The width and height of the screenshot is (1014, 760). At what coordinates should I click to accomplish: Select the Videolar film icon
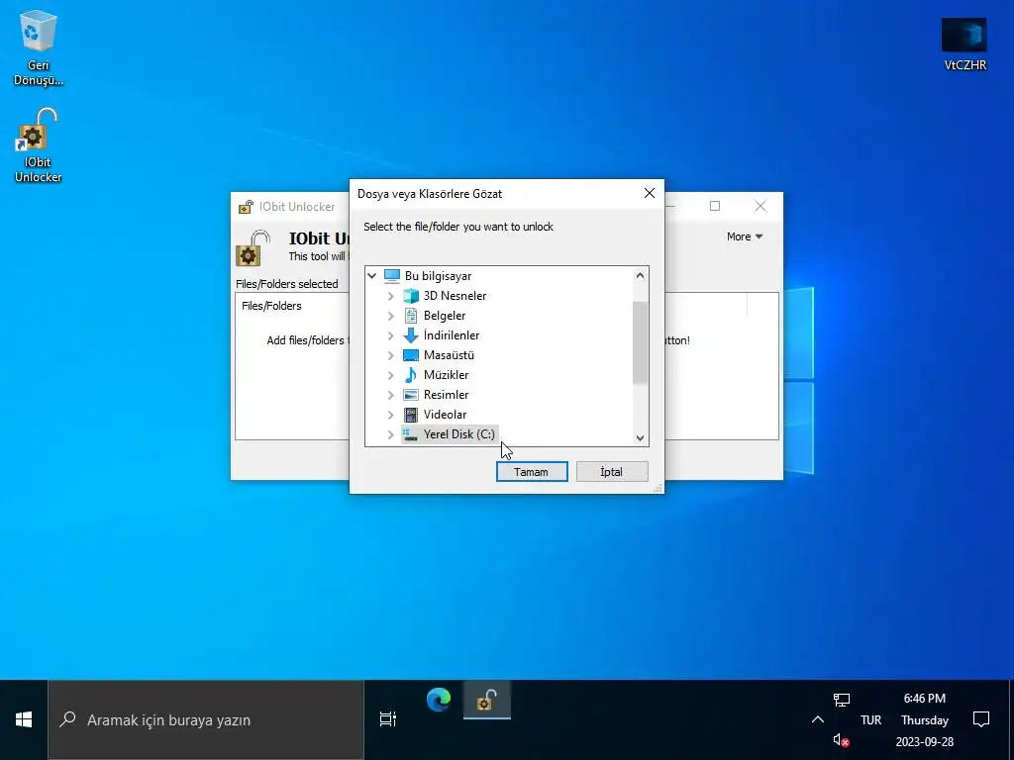click(x=411, y=415)
